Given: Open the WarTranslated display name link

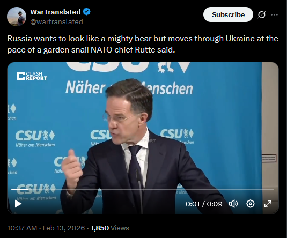Looking at the screenshot, I should click(55, 12).
